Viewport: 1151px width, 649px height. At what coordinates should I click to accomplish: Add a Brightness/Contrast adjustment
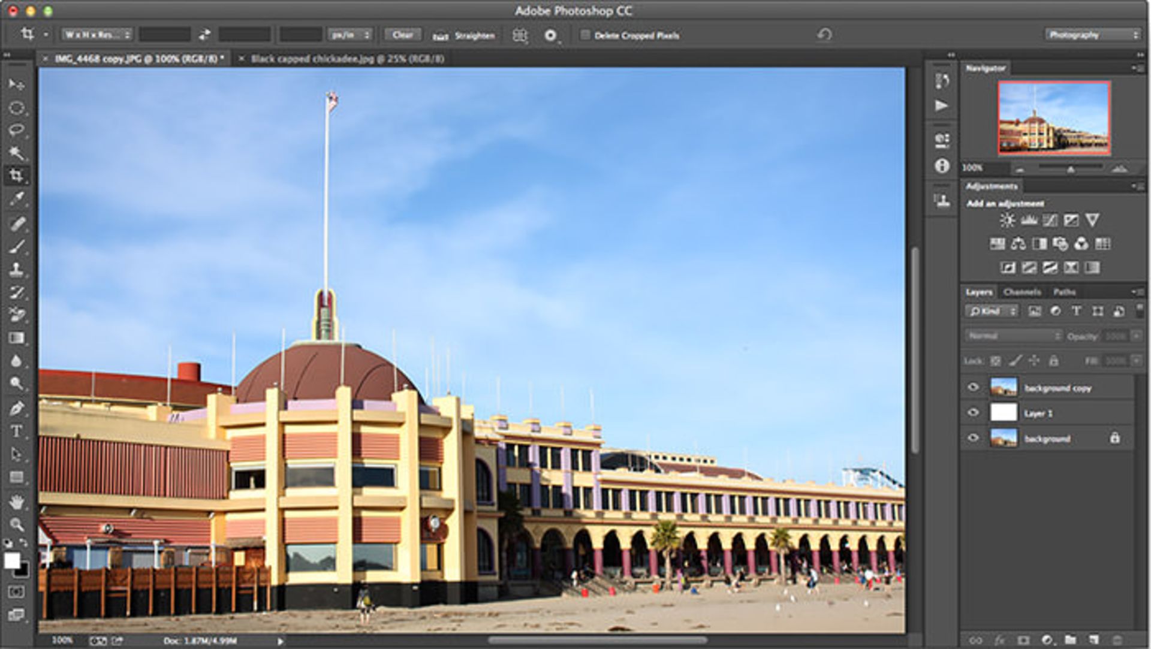pos(1007,221)
